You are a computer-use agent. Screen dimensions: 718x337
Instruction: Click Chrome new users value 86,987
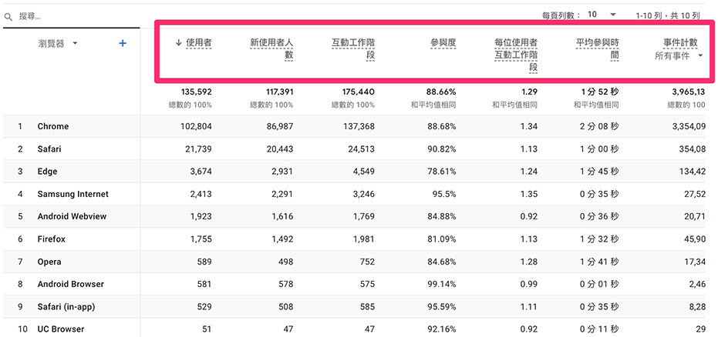(279, 126)
